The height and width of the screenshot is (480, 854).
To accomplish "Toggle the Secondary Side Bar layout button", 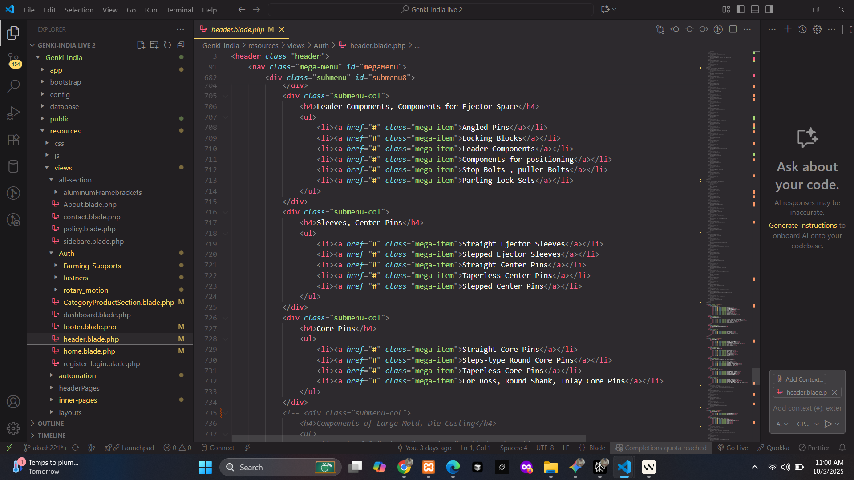I will tap(769, 9).
